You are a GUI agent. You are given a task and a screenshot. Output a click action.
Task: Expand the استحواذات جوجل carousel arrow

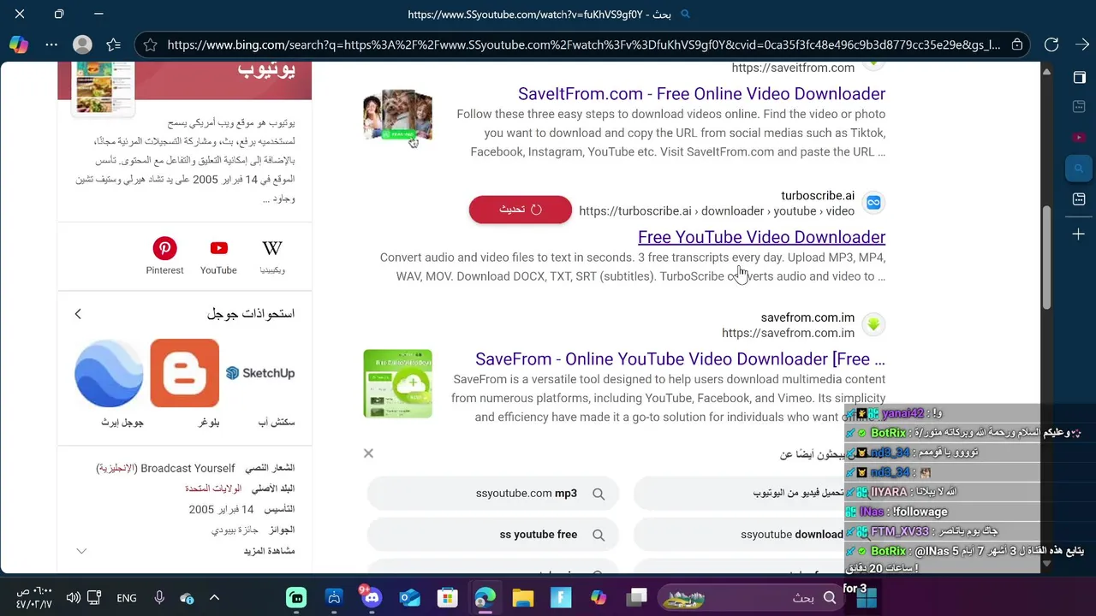78,314
